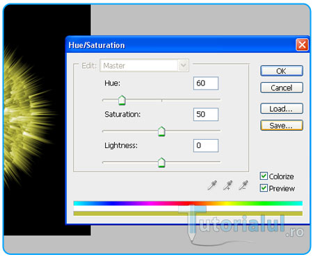Click the Lightness slider handle
313x257 pixels.
pos(161,163)
